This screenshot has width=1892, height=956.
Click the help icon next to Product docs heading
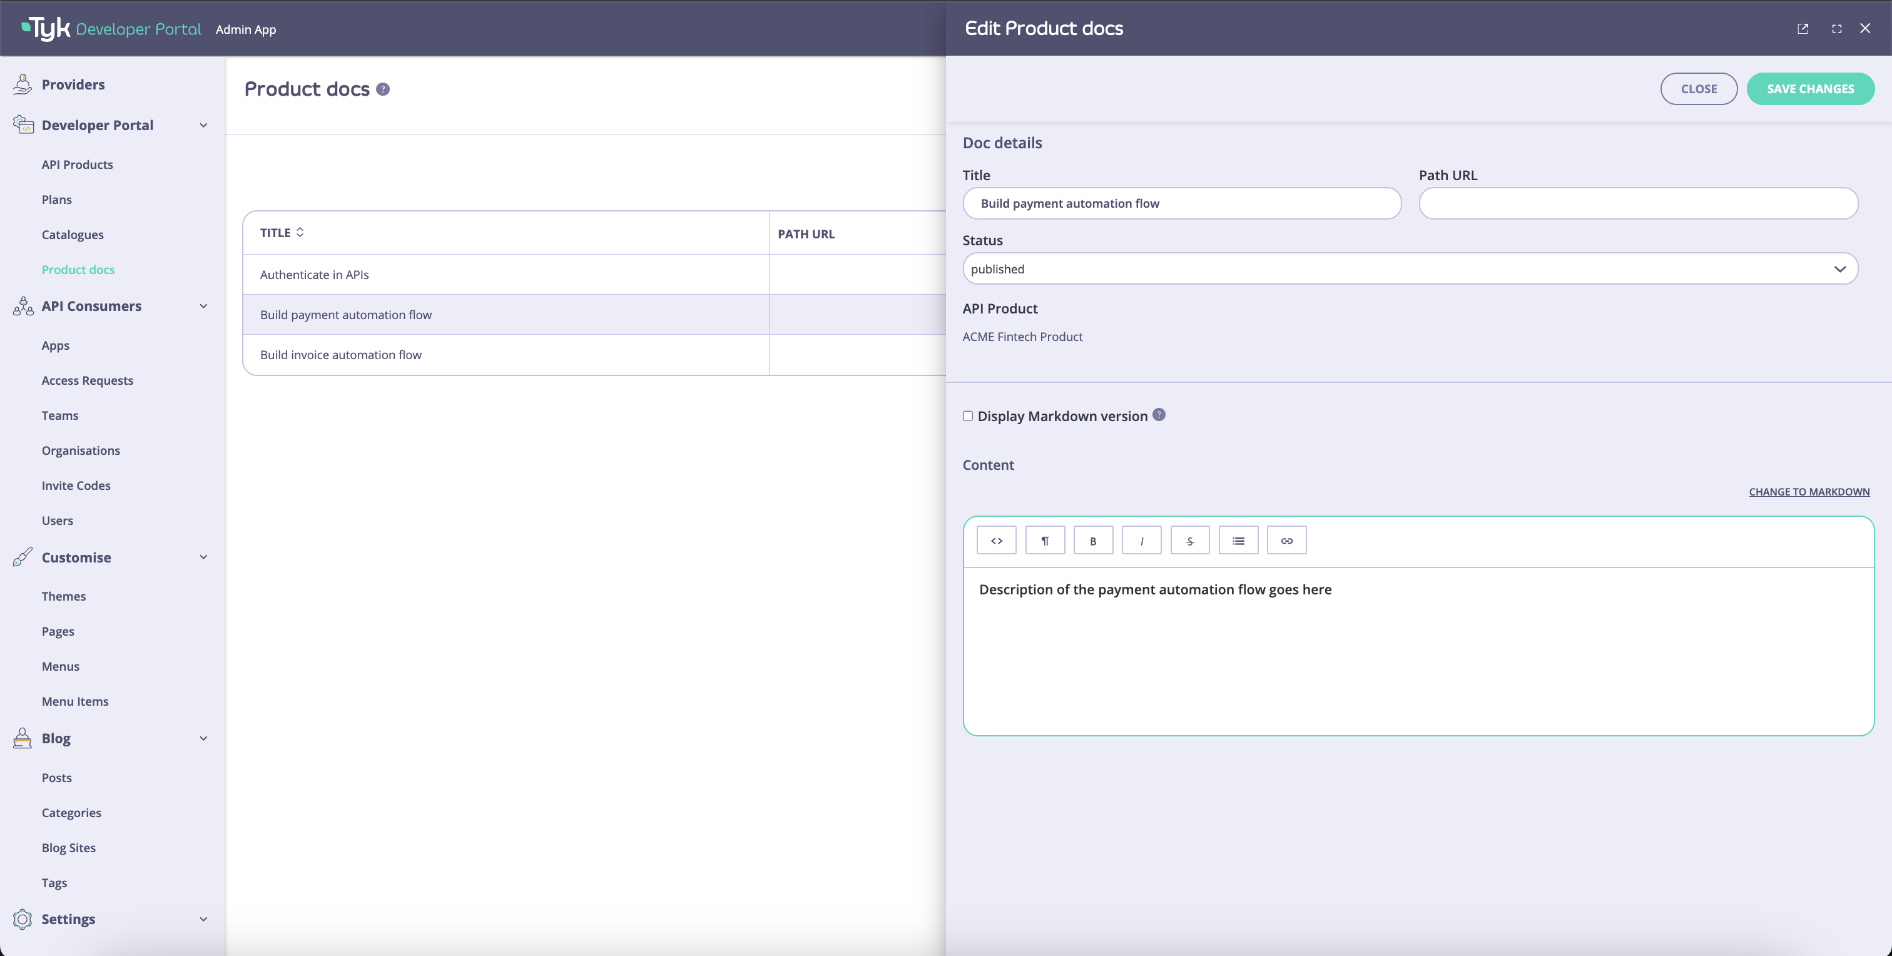click(383, 89)
